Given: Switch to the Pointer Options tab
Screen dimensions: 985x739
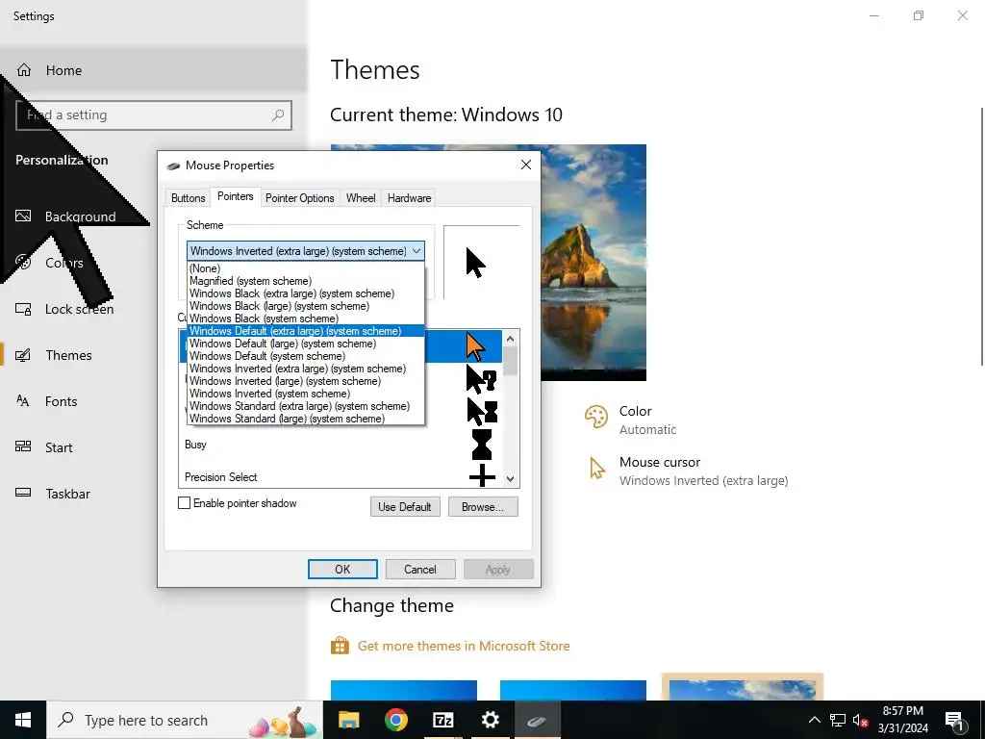Looking at the screenshot, I should [x=300, y=198].
